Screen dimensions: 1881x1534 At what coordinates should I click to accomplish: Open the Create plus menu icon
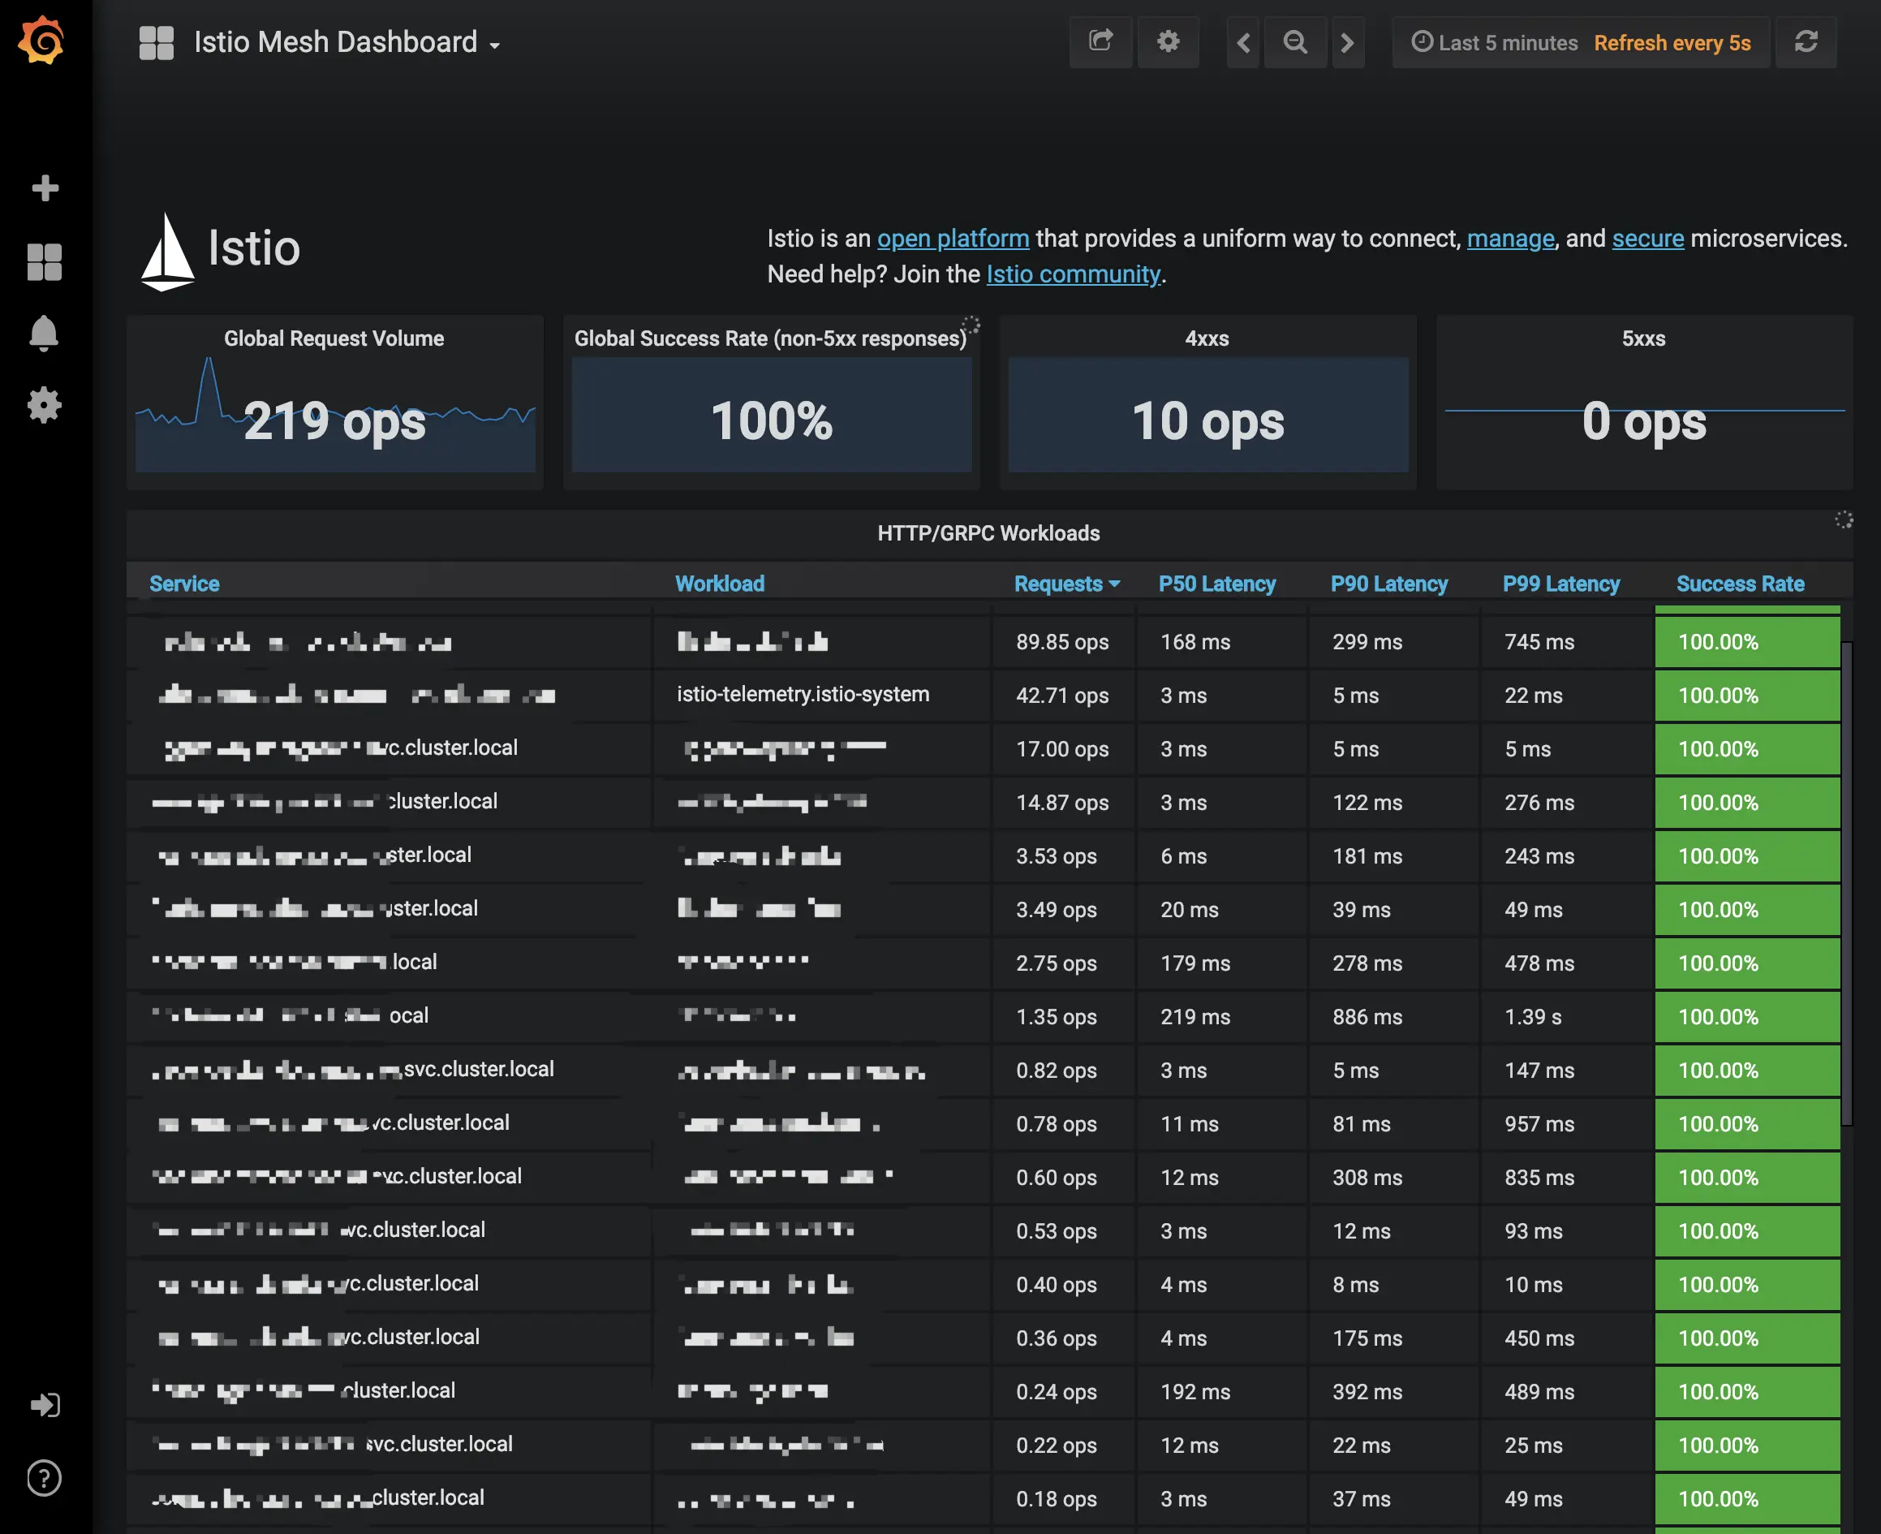pyautogui.click(x=44, y=187)
